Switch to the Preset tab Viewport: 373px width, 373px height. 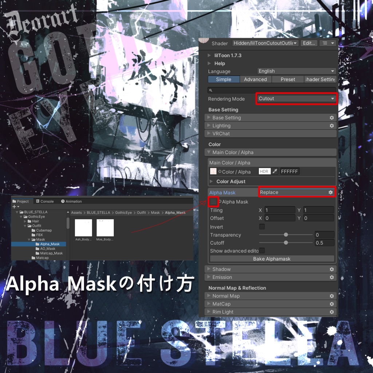(x=288, y=79)
